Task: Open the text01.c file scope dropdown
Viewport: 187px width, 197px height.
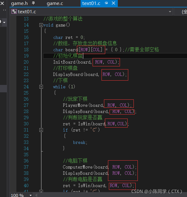Action: pyautogui.click(x=170, y=12)
